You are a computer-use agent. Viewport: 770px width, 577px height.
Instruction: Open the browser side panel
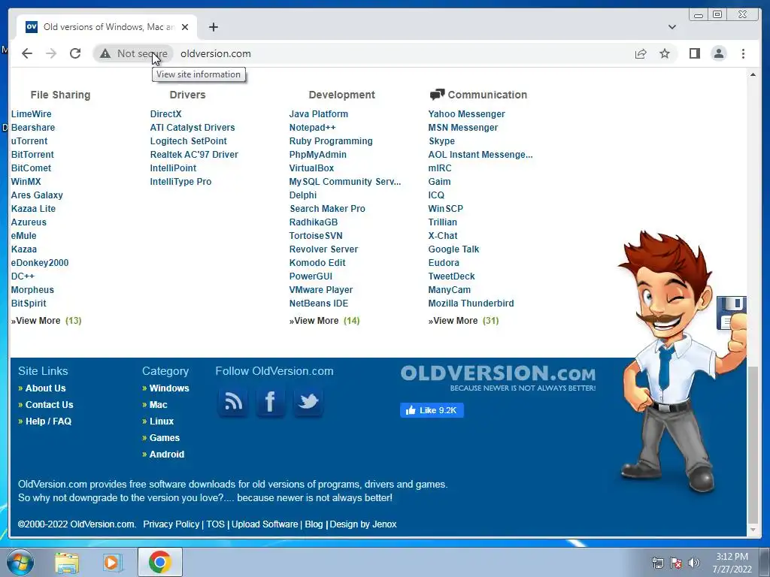pyautogui.click(x=694, y=53)
